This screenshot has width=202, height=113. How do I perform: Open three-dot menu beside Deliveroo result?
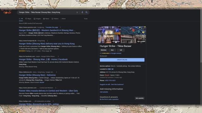56,72
